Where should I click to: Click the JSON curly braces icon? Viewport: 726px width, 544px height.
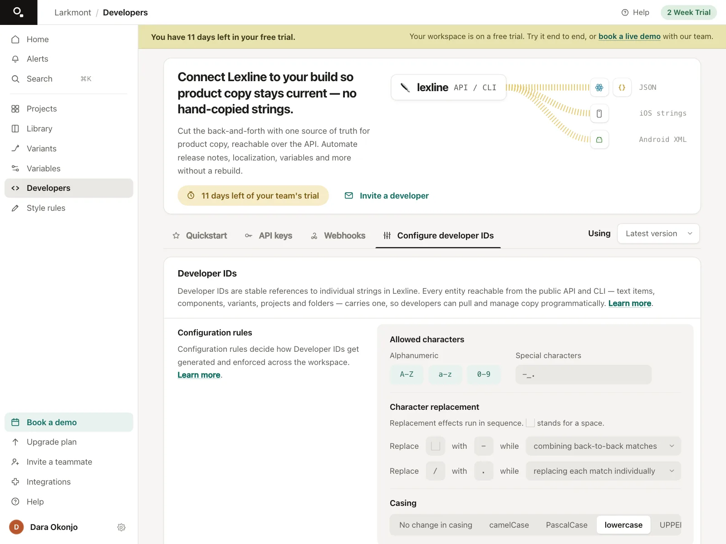(622, 87)
